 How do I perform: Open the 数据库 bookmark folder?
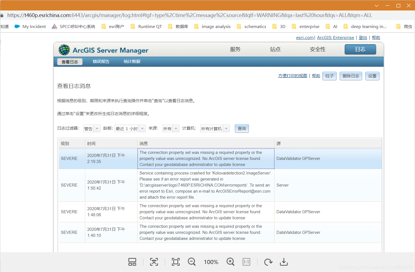[178, 26]
